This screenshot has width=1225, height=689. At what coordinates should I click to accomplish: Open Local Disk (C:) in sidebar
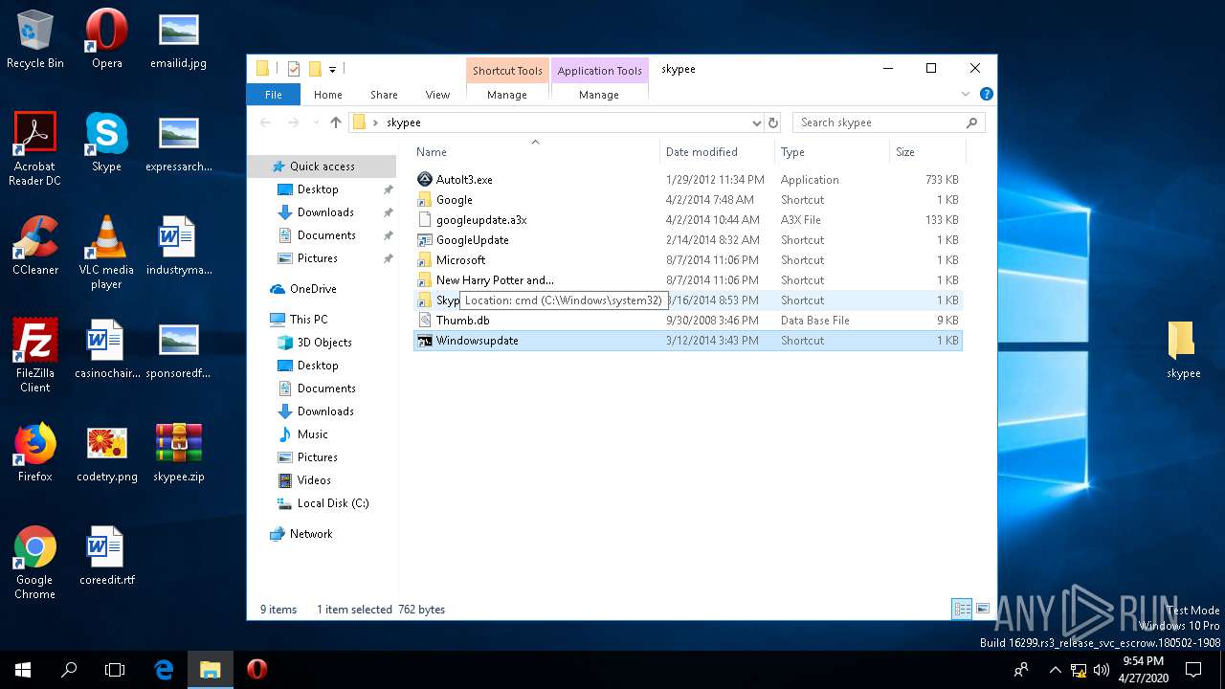(x=333, y=503)
